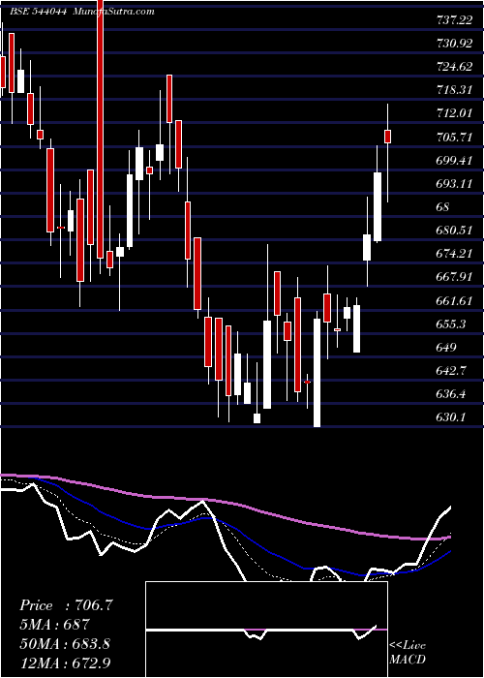
Task: Click the tall white candle below the latest red candle
Action: click(x=378, y=207)
